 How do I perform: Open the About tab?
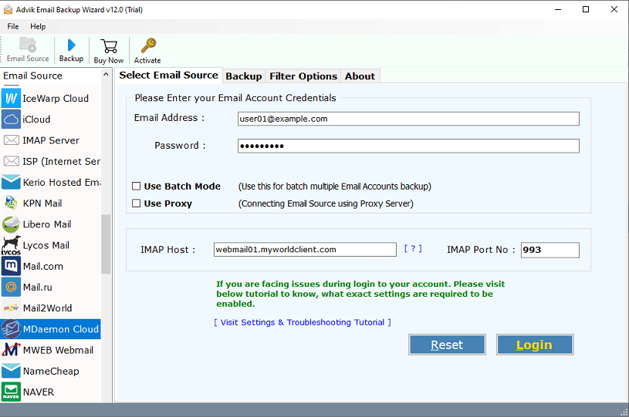[360, 76]
